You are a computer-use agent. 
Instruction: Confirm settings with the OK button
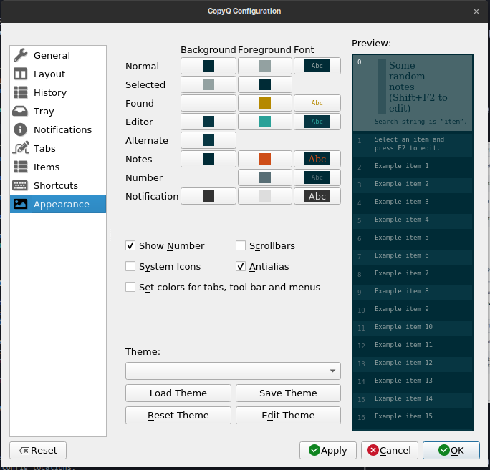451,451
